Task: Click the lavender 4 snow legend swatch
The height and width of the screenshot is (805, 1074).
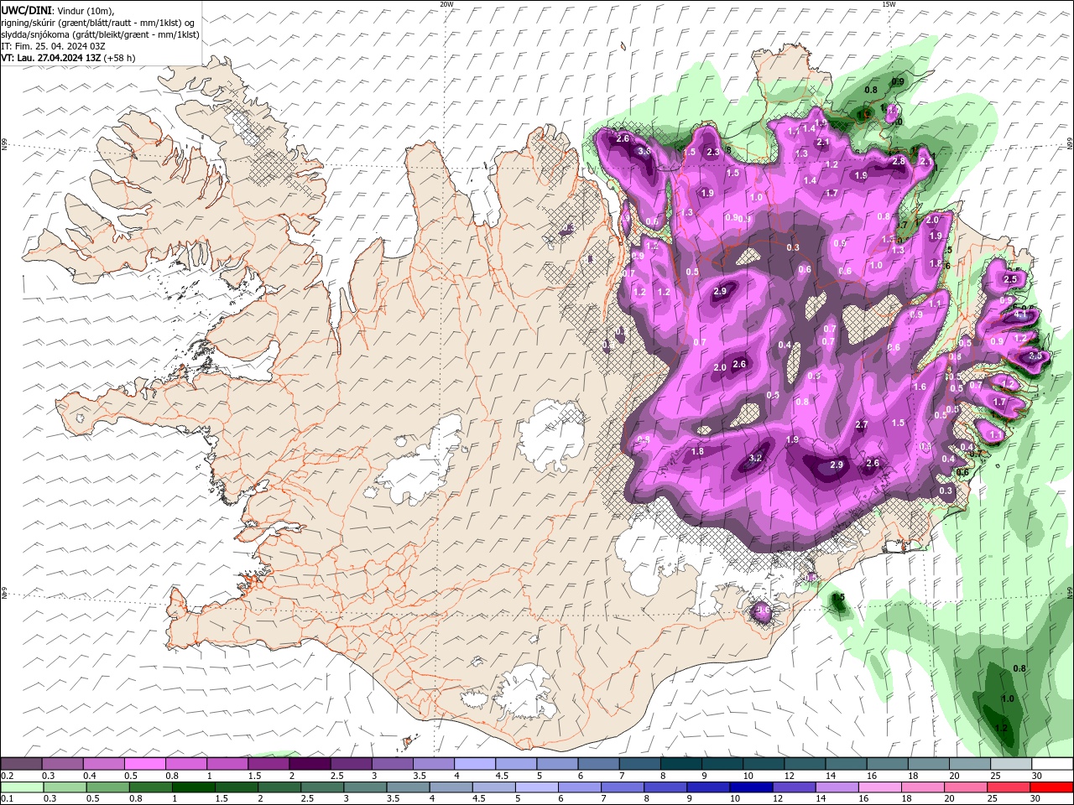Action: click(475, 764)
